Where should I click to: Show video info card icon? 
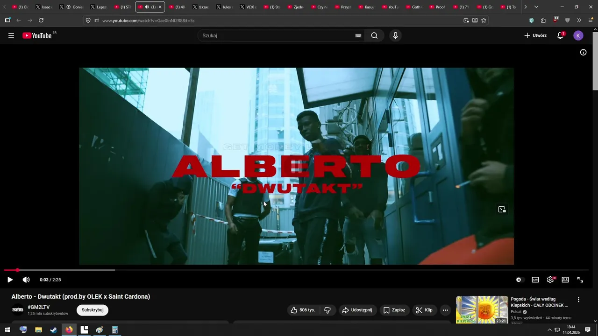(583, 52)
